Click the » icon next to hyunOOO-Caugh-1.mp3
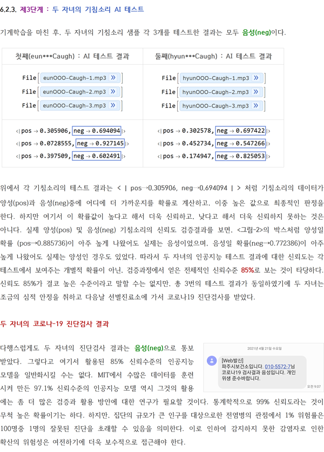The width and height of the screenshot is (324, 452). [x=256, y=78]
